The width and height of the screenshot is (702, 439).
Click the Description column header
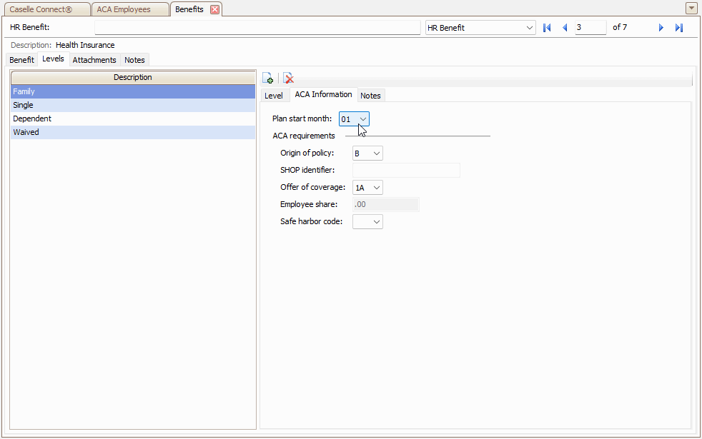coord(133,77)
